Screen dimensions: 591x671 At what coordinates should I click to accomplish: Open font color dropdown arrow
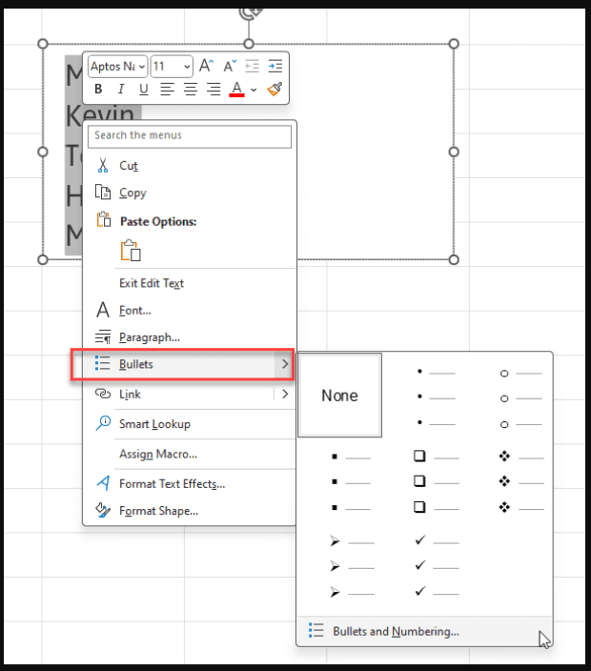click(254, 90)
